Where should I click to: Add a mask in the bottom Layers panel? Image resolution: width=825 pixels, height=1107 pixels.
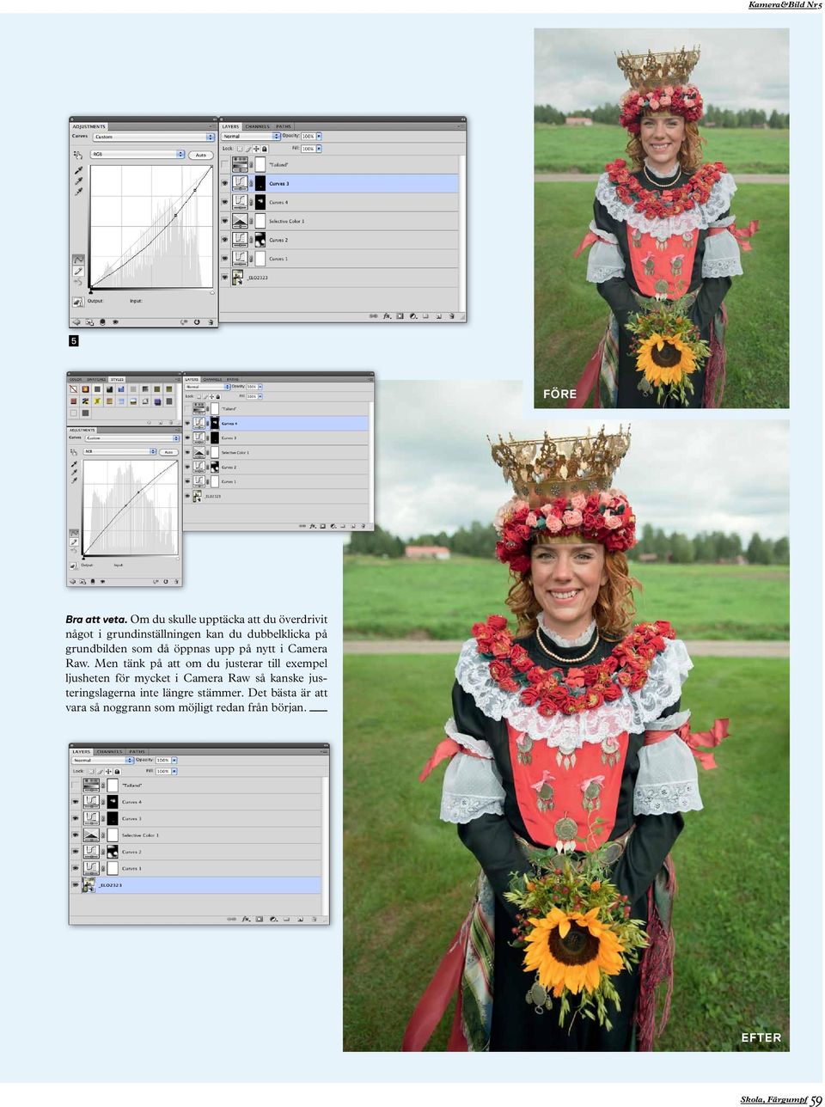pyautogui.click(x=259, y=919)
